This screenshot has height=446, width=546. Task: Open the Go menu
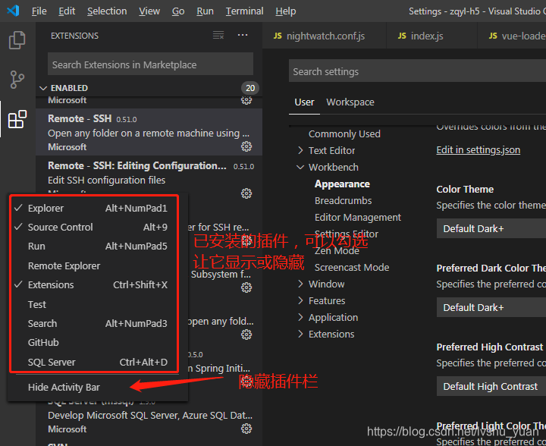178,11
